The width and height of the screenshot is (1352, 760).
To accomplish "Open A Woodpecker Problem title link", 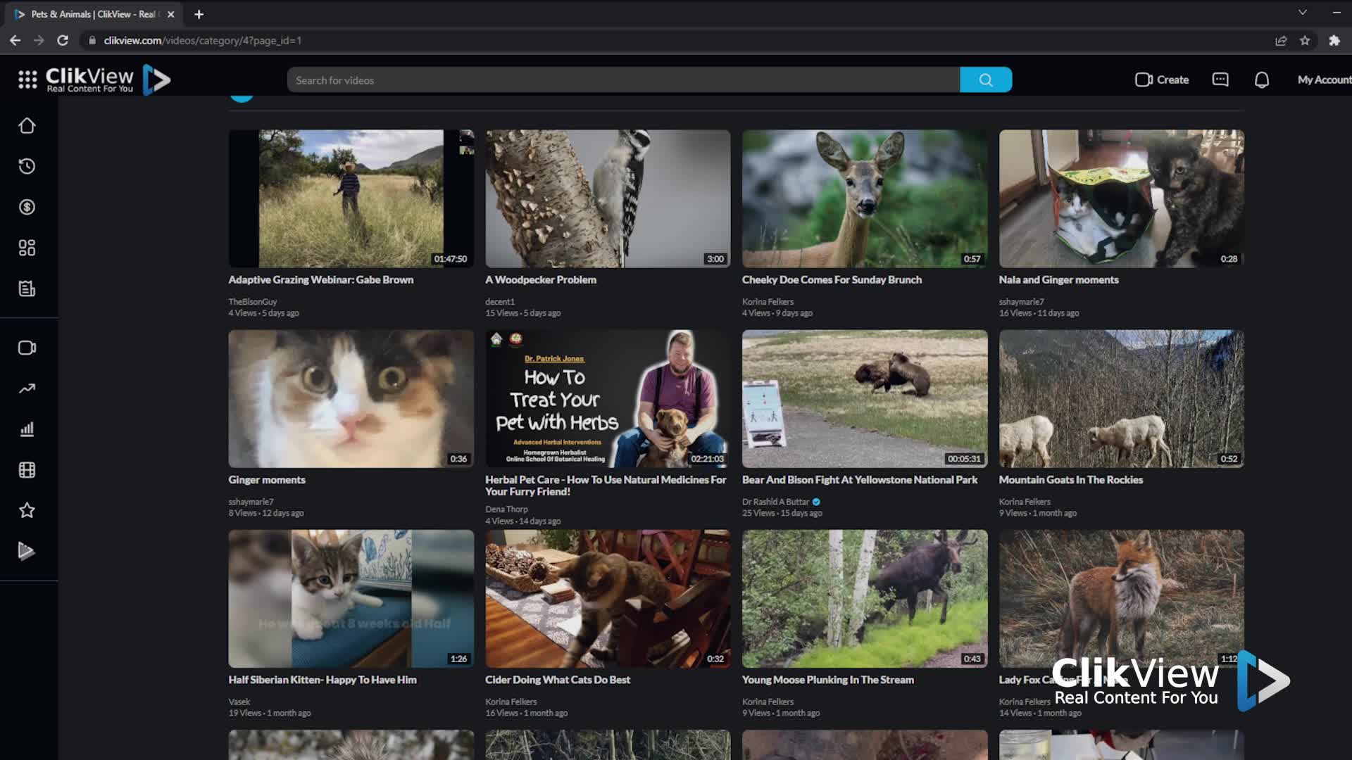I will tap(541, 280).
